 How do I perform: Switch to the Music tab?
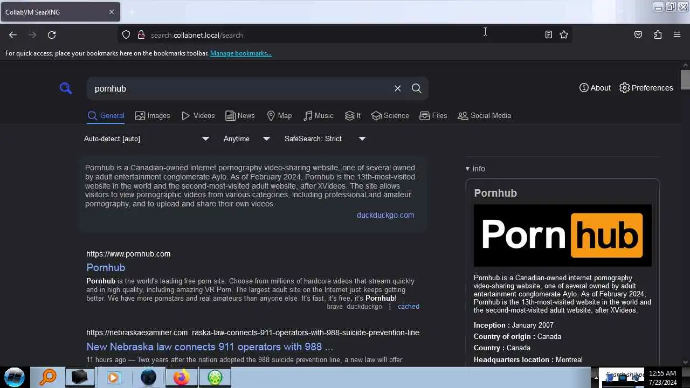click(319, 115)
